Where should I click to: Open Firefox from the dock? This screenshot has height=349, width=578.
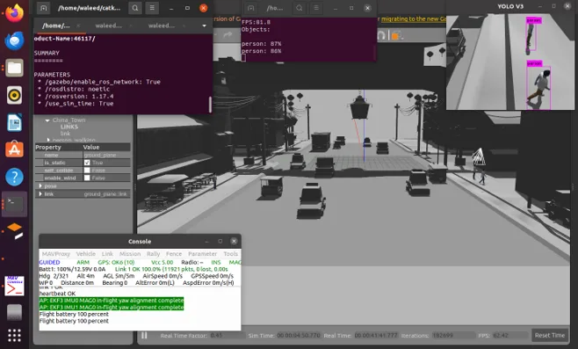click(x=14, y=12)
